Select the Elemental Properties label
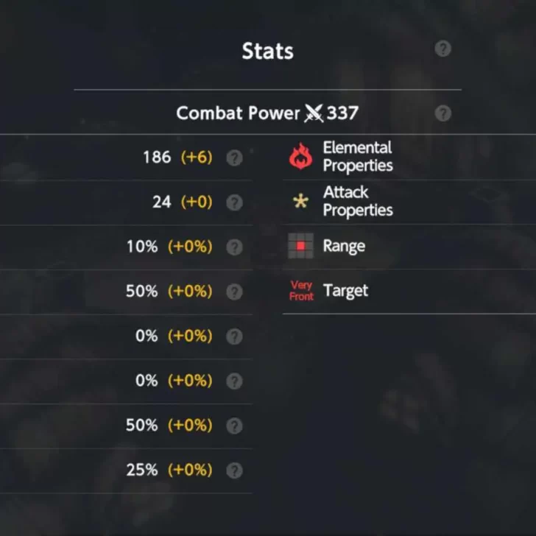Image resolution: width=536 pixels, height=536 pixels. tap(357, 157)
